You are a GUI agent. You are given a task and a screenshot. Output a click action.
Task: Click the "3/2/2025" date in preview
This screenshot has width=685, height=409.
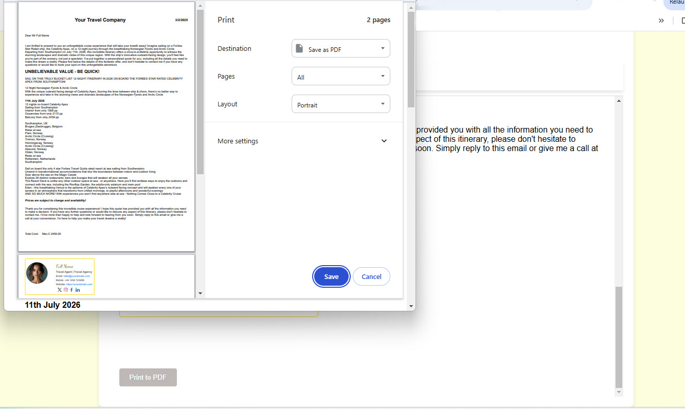pyautogui.click(x=182, y=20)
